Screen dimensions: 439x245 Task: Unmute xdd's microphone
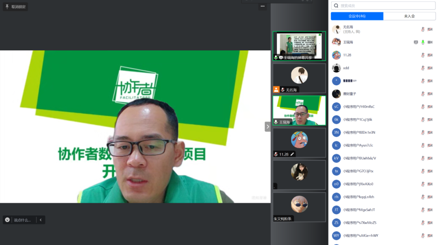[423, 68]
